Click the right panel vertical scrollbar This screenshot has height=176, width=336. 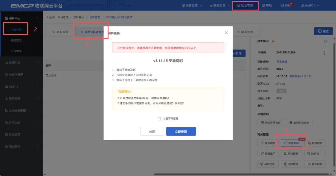click(x=334, y=104)
